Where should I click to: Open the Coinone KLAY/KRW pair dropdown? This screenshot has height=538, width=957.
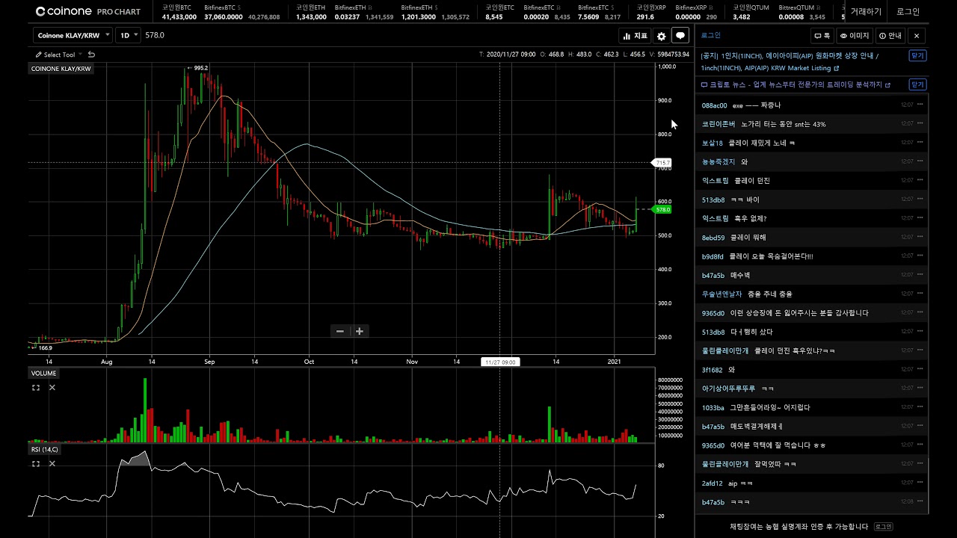73,35
